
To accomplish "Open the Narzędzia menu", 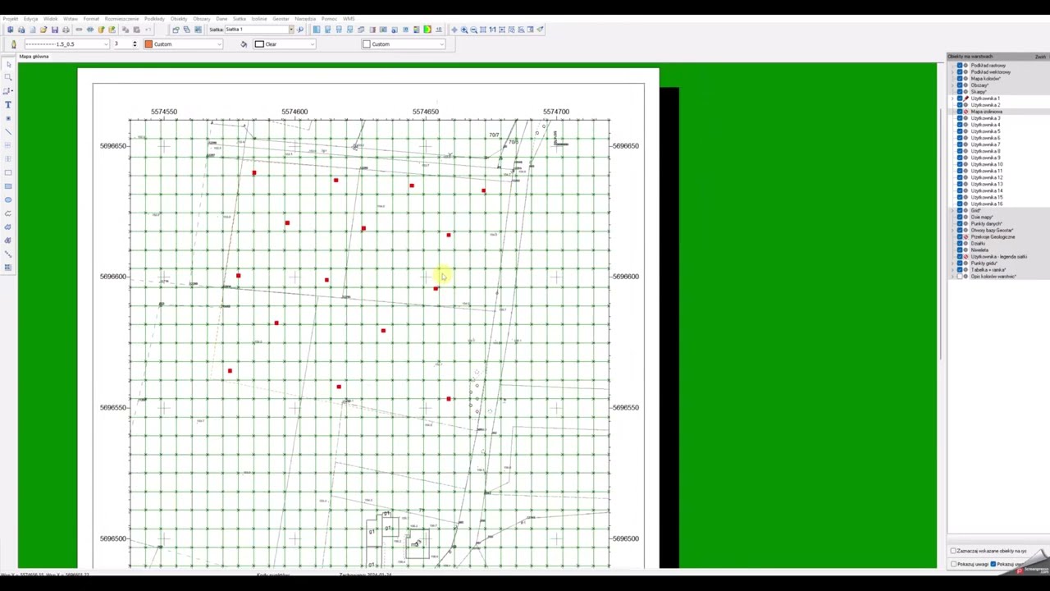I will [x=305, y=19].
